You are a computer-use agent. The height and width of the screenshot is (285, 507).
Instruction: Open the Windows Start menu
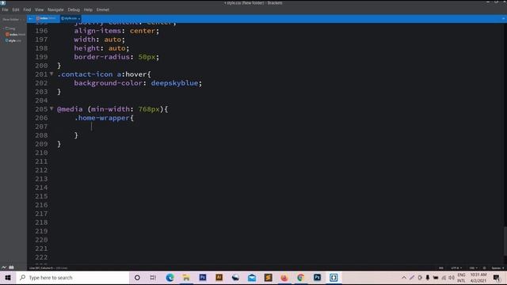(8, 278)
